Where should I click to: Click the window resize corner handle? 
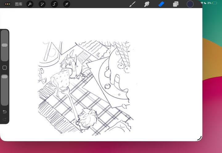coord(199,138)
